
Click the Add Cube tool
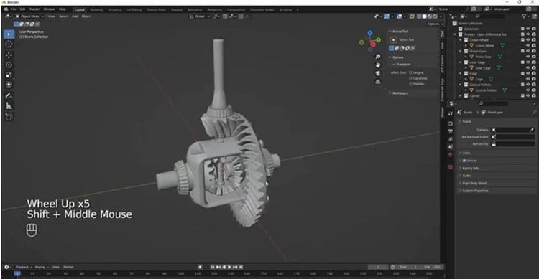(9, 117)
